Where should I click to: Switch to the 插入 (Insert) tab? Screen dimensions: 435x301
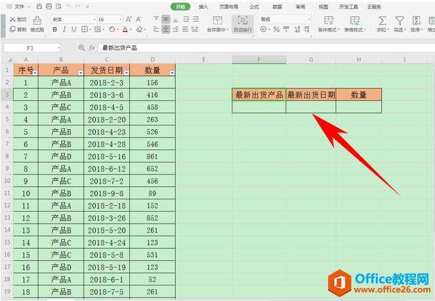pyautogui.click(x=203, y=6)
